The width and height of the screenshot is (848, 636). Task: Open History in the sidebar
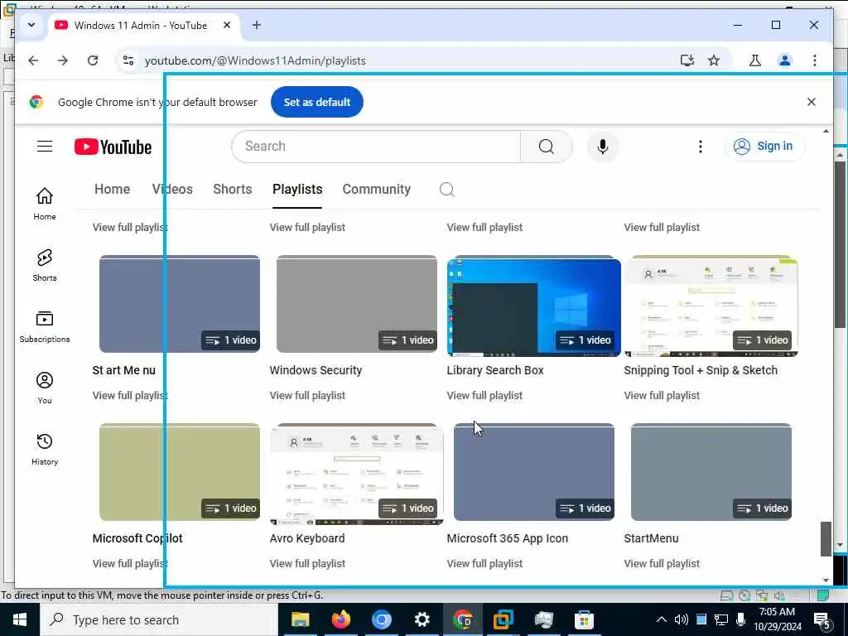tap(45, 450)
